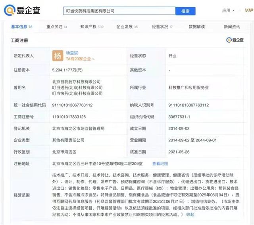Switch to the 基本信息 tab

click(22, 27)
